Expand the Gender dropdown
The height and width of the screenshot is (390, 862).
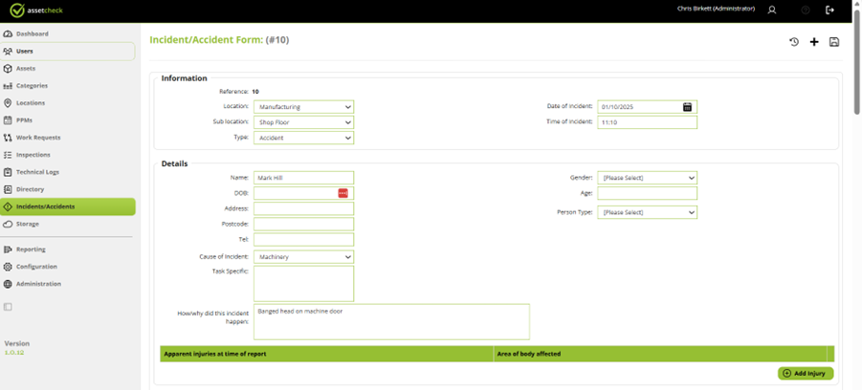pyautogui.click(x=647, y=178)
